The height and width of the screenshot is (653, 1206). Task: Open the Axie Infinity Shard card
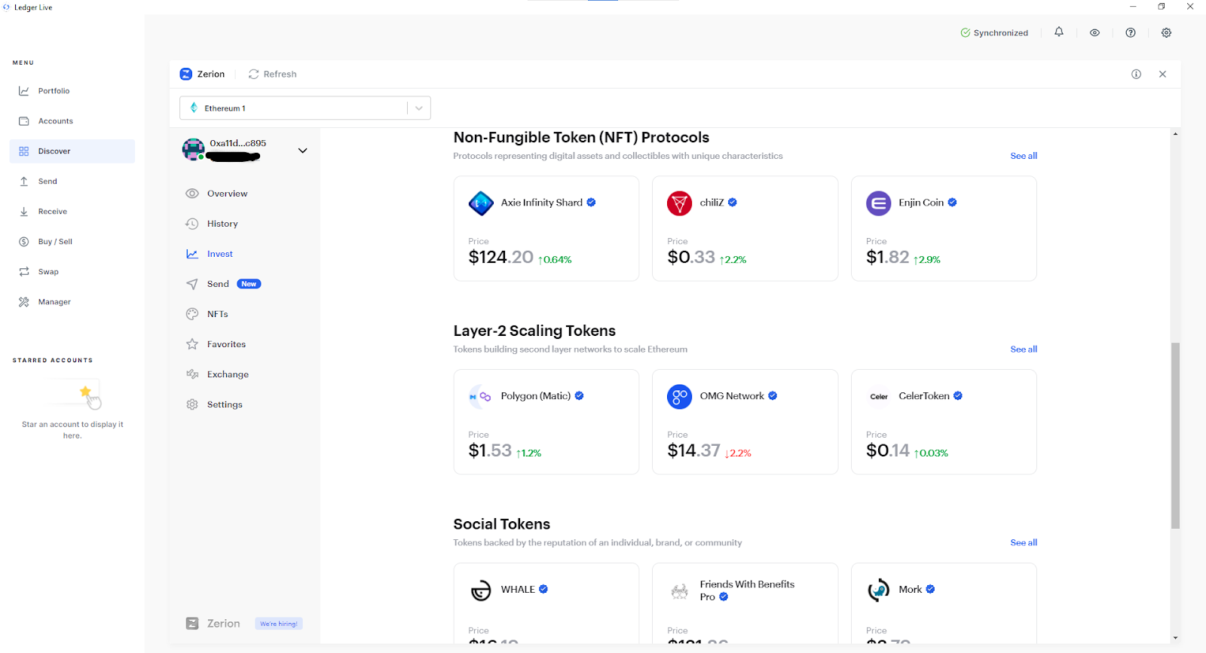tap(546, 228)
